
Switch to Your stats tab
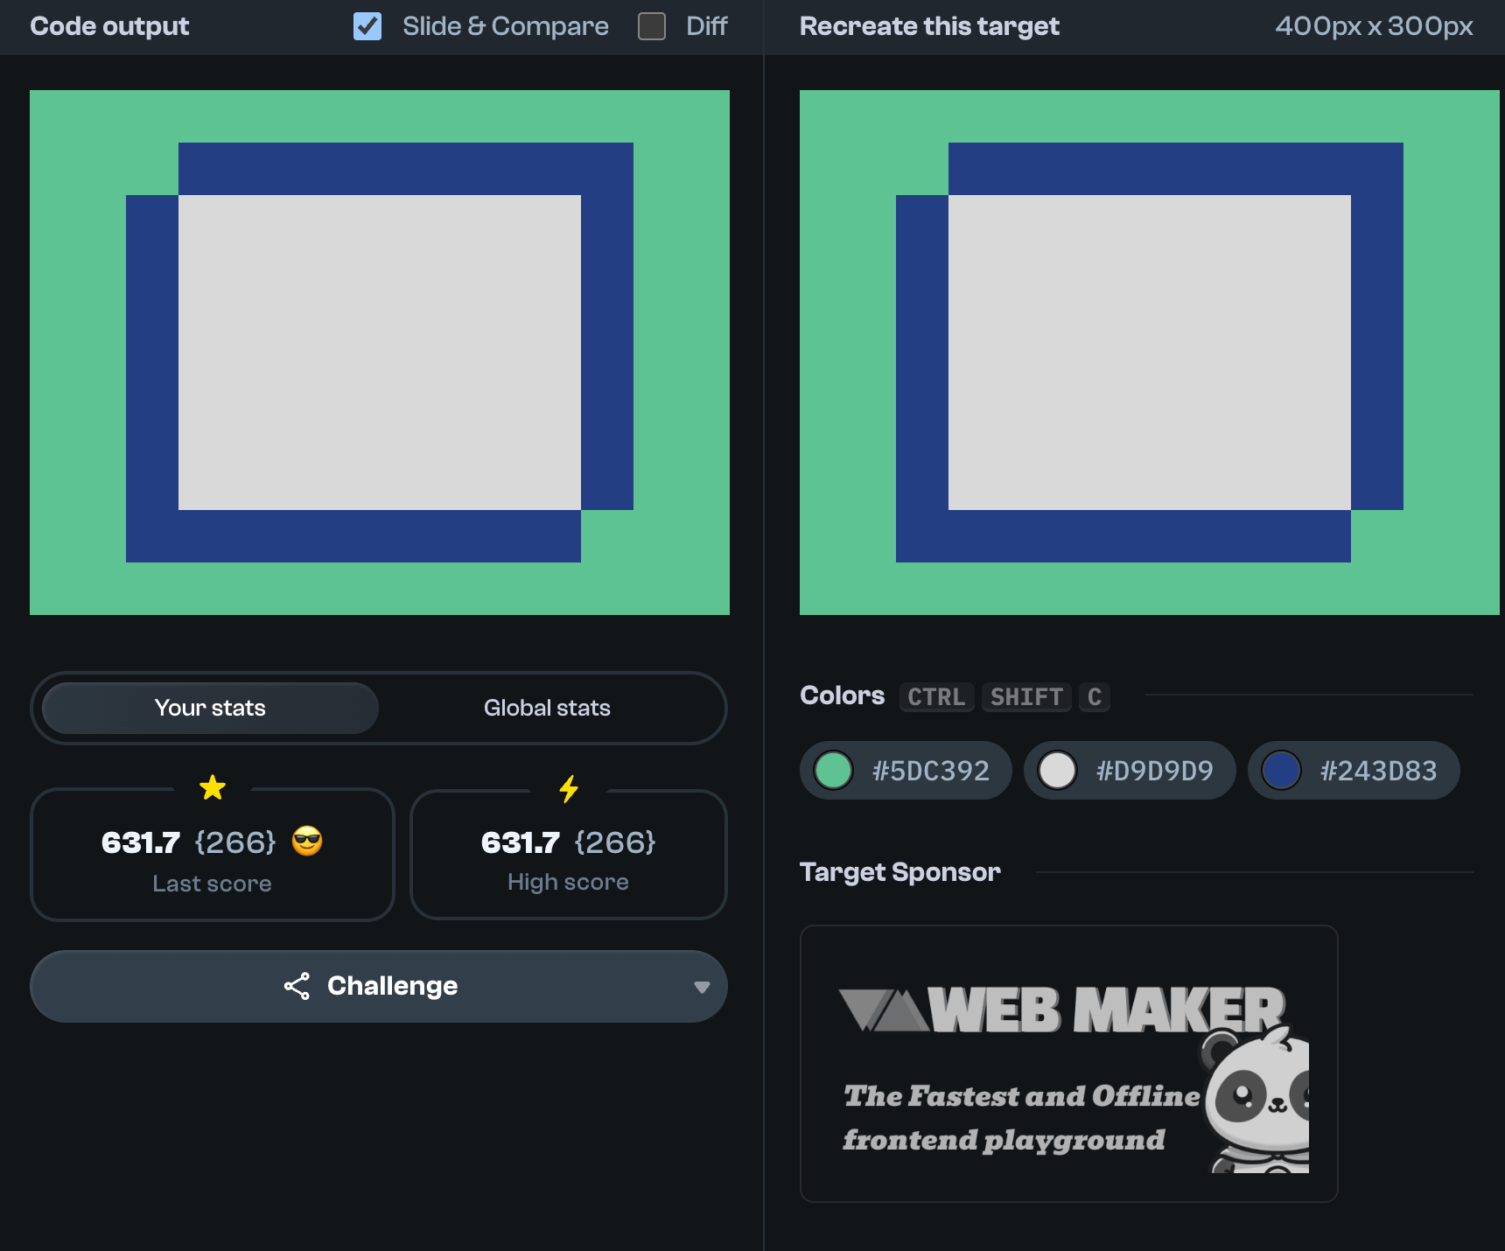click(210, 708)
